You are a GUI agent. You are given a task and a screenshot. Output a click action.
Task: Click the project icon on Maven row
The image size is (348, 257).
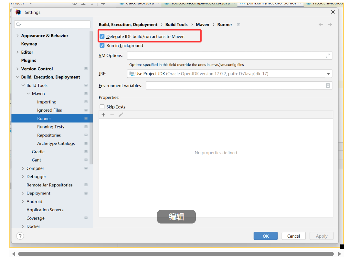tap(86, 93)
